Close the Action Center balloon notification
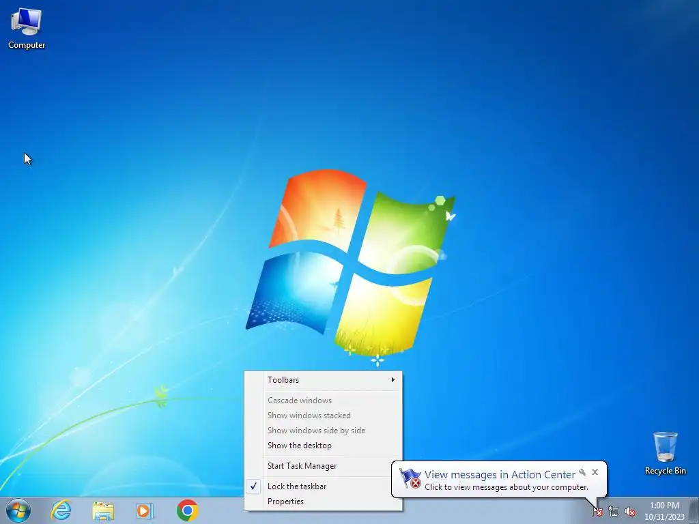This screenshot has width=699, height=524. (595, 472)
